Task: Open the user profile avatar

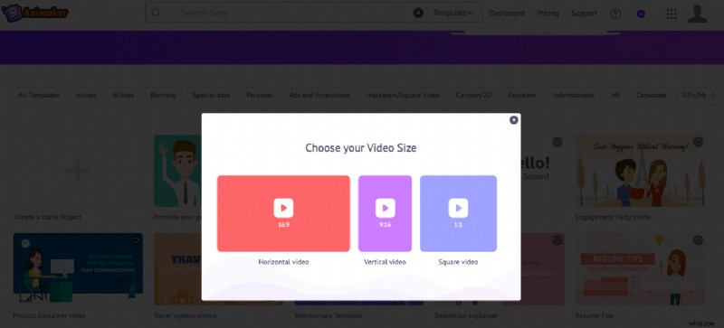Action: [x=697, y=14]
